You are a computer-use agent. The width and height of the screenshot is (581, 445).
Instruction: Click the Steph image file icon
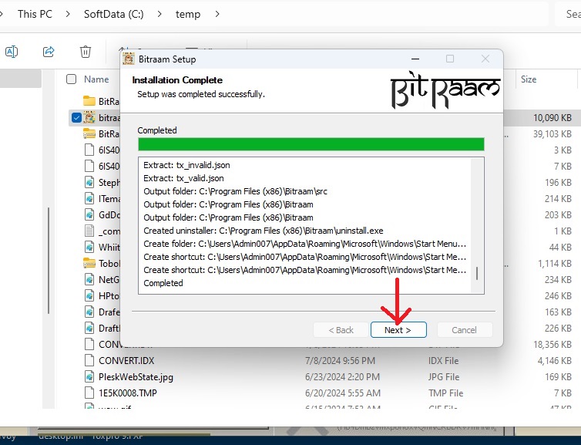89,182
